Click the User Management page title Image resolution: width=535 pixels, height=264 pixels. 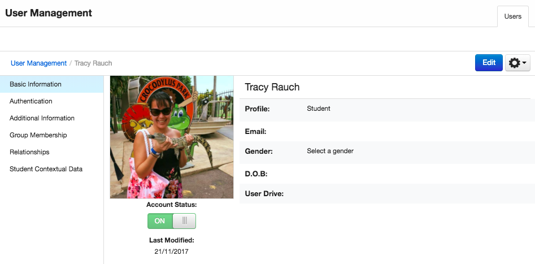pyautogui.click(x=49, y=13)
